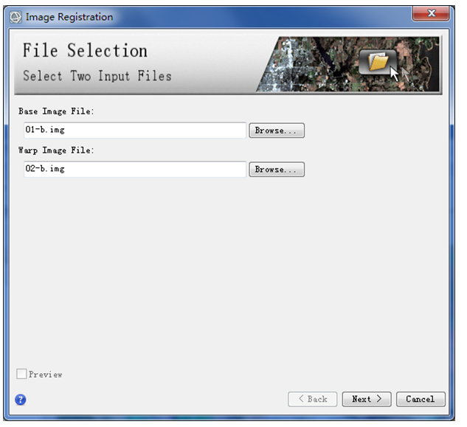Go to previous step with Back button
Screen dimensions: 467x427
pyautogui.click(x=312, y=399)
